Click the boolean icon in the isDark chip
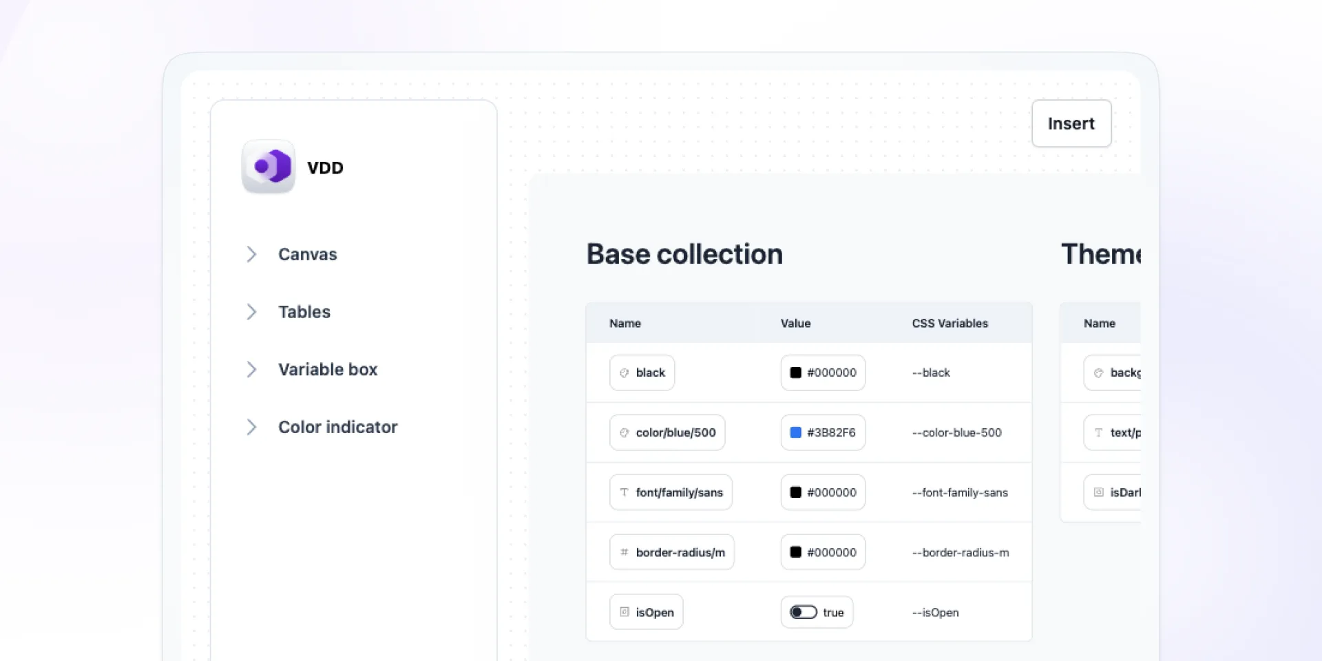Screen dimensions: 1322x661 (1099, 492)
